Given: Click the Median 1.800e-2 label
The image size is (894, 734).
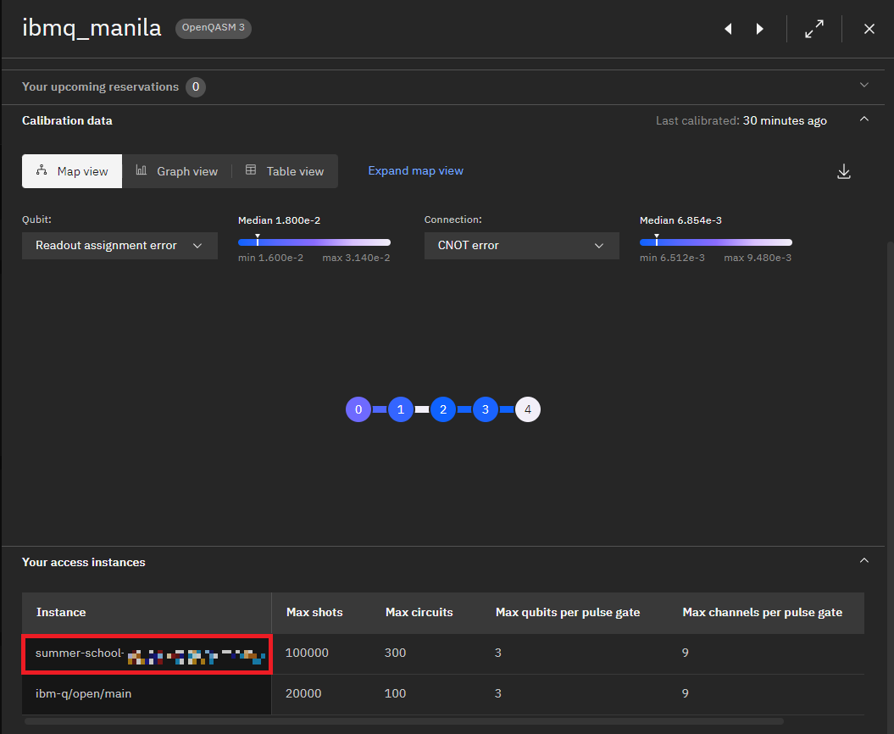Looking at the screenshot, I should pyautogui.click(x=279, y=220).
